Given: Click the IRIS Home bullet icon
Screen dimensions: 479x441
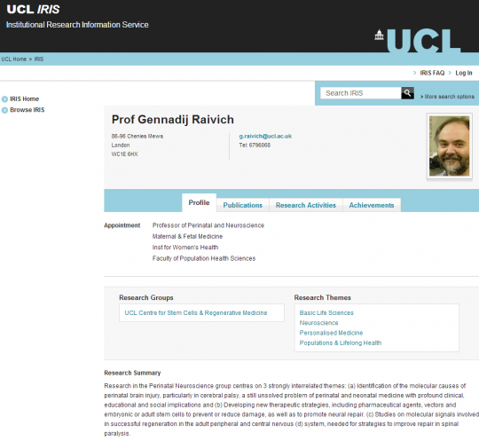Looking at the screenshot, I should click(x=4, y=99).
